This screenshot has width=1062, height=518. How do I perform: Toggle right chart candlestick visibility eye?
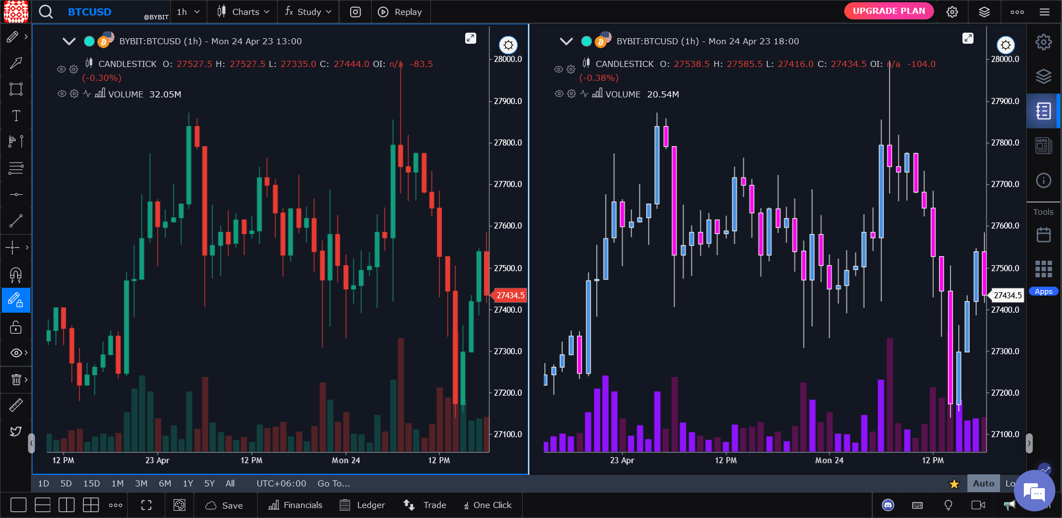click(x=559, y=69)
